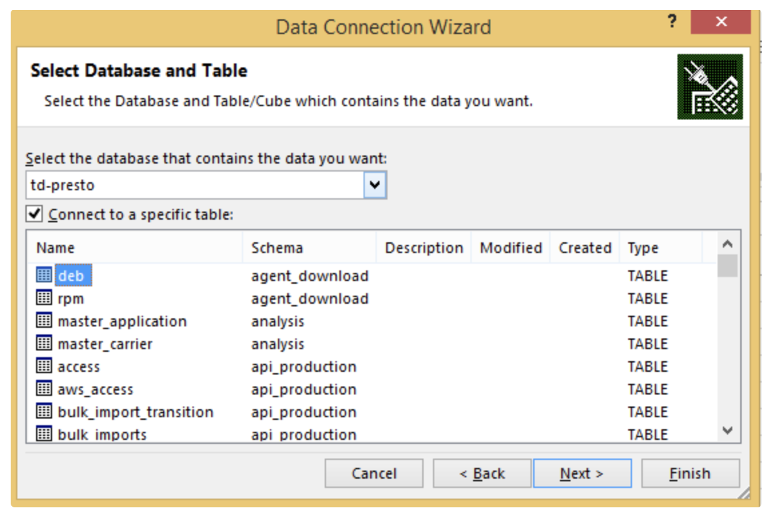
Task: Click Finish to complete the wizard
Action: pyautogui.click(x=690, y=473)
